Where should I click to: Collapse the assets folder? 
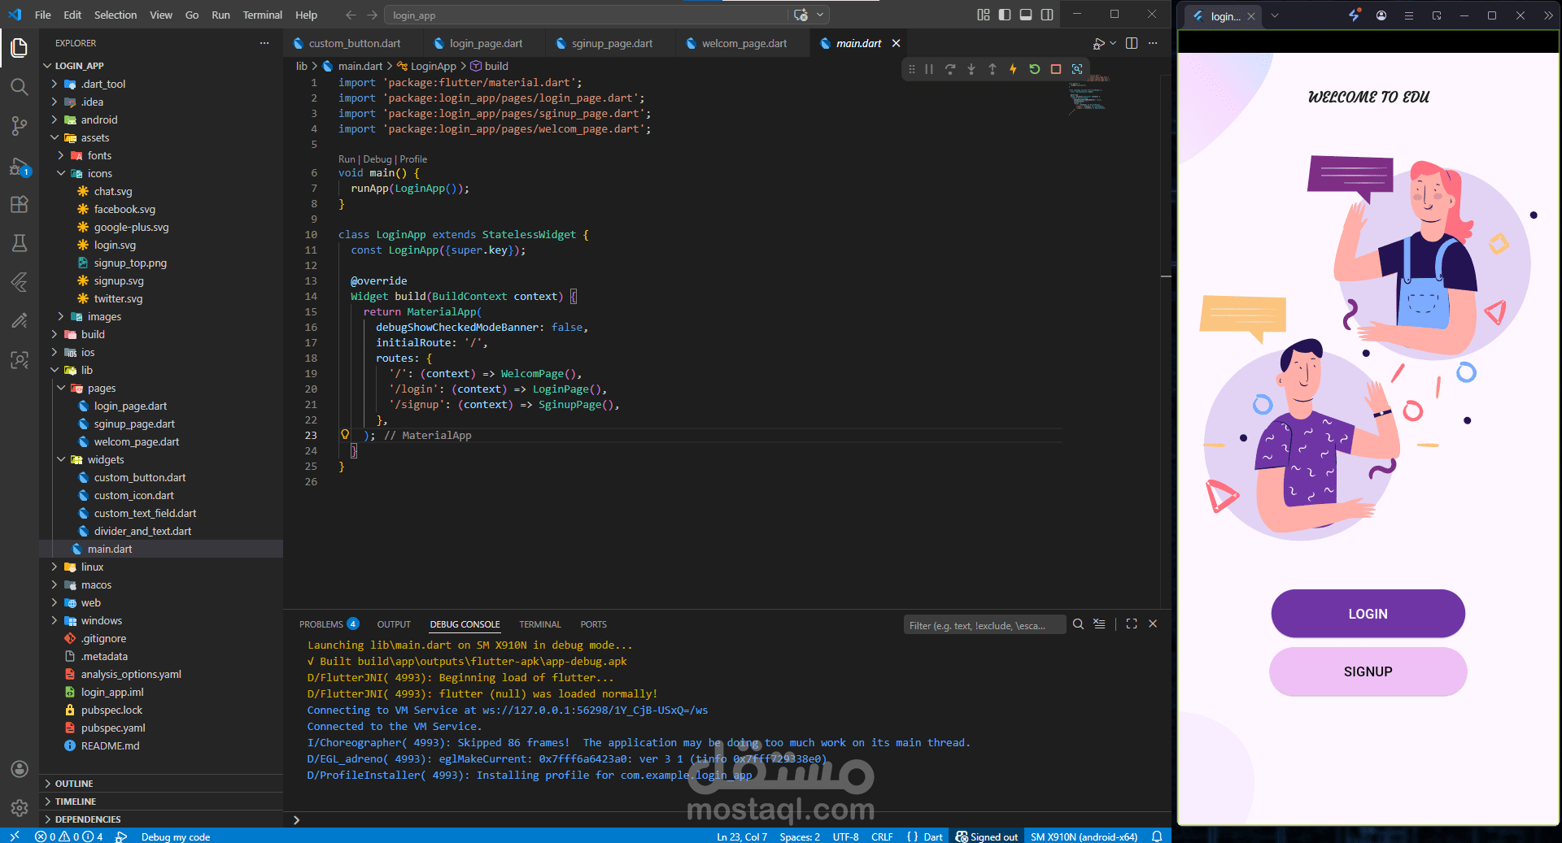pyautogui.click(x=94, y=137)
